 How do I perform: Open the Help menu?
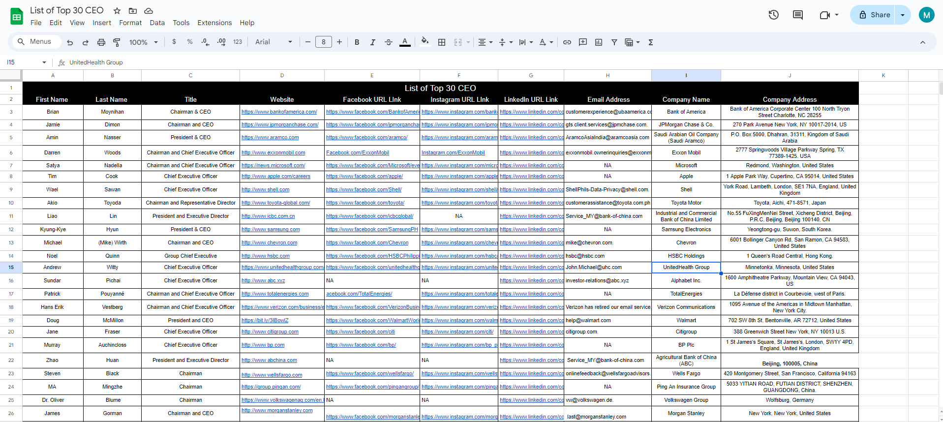pyautogui.click(x=247, y=23)
